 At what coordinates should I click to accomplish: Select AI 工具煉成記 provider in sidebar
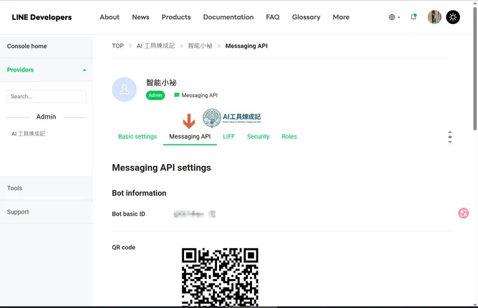[x=28, y=134]
